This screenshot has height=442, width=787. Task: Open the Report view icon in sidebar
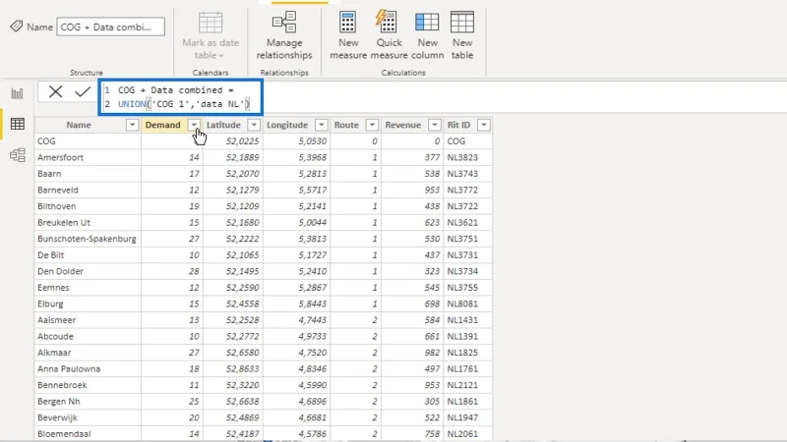tap(17, 93)
